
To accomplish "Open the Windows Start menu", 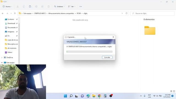I will [x=65, y=96].
